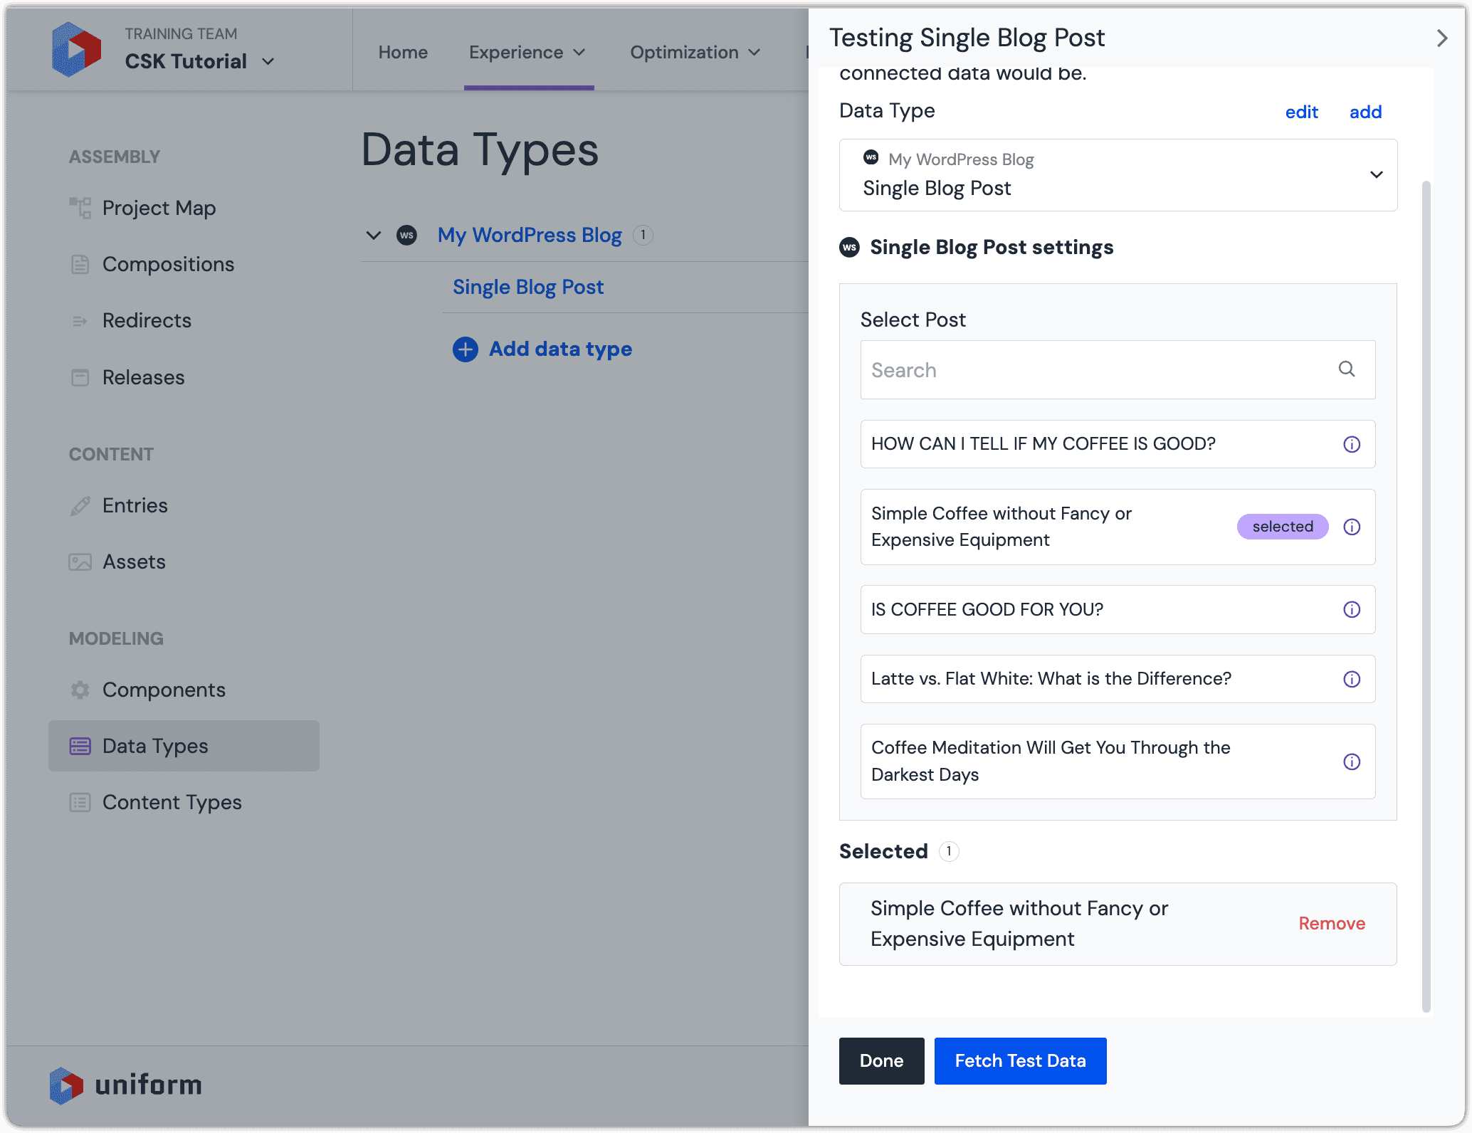The width and height of the screenshot is (1472, 1133).
Task: Click the Project Map sidebar icon
Action: point(80,208)
